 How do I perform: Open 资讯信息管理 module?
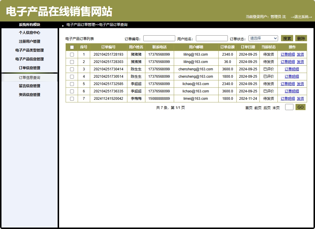click(30, 94)
